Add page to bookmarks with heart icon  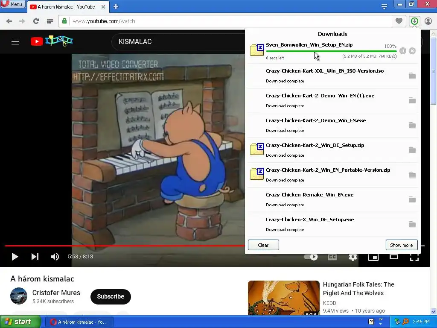click(x=399, y=21)
